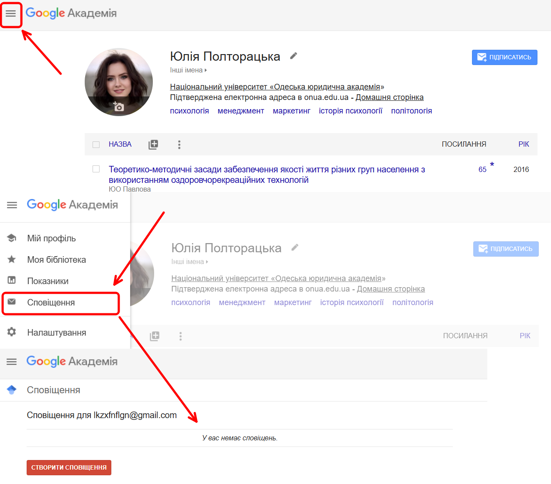Screen dimensions: 551x484
Task: Click the red СТВОРИТИ СПОВІЩЕННЯ button
Action: coord(69,467)
